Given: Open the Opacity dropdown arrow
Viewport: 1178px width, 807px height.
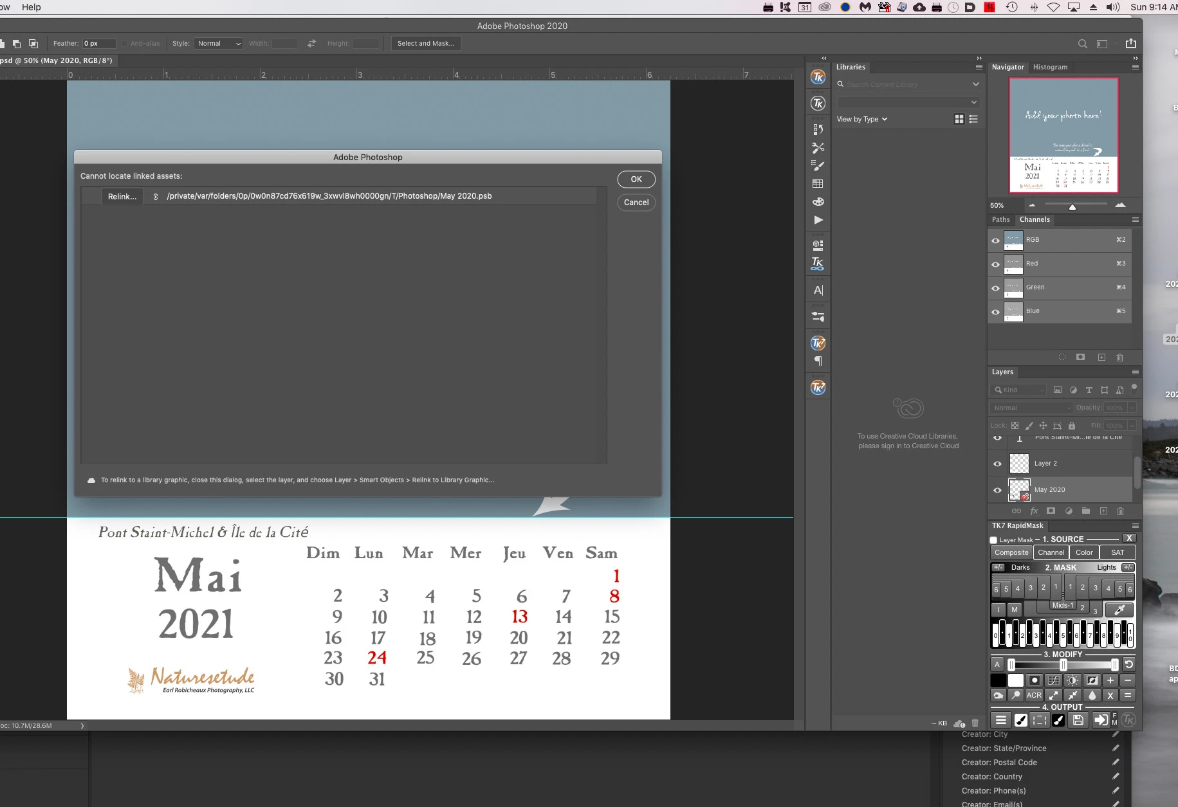Looking at the screenshot, I should pyautogui.click(x=1132, y=408).
